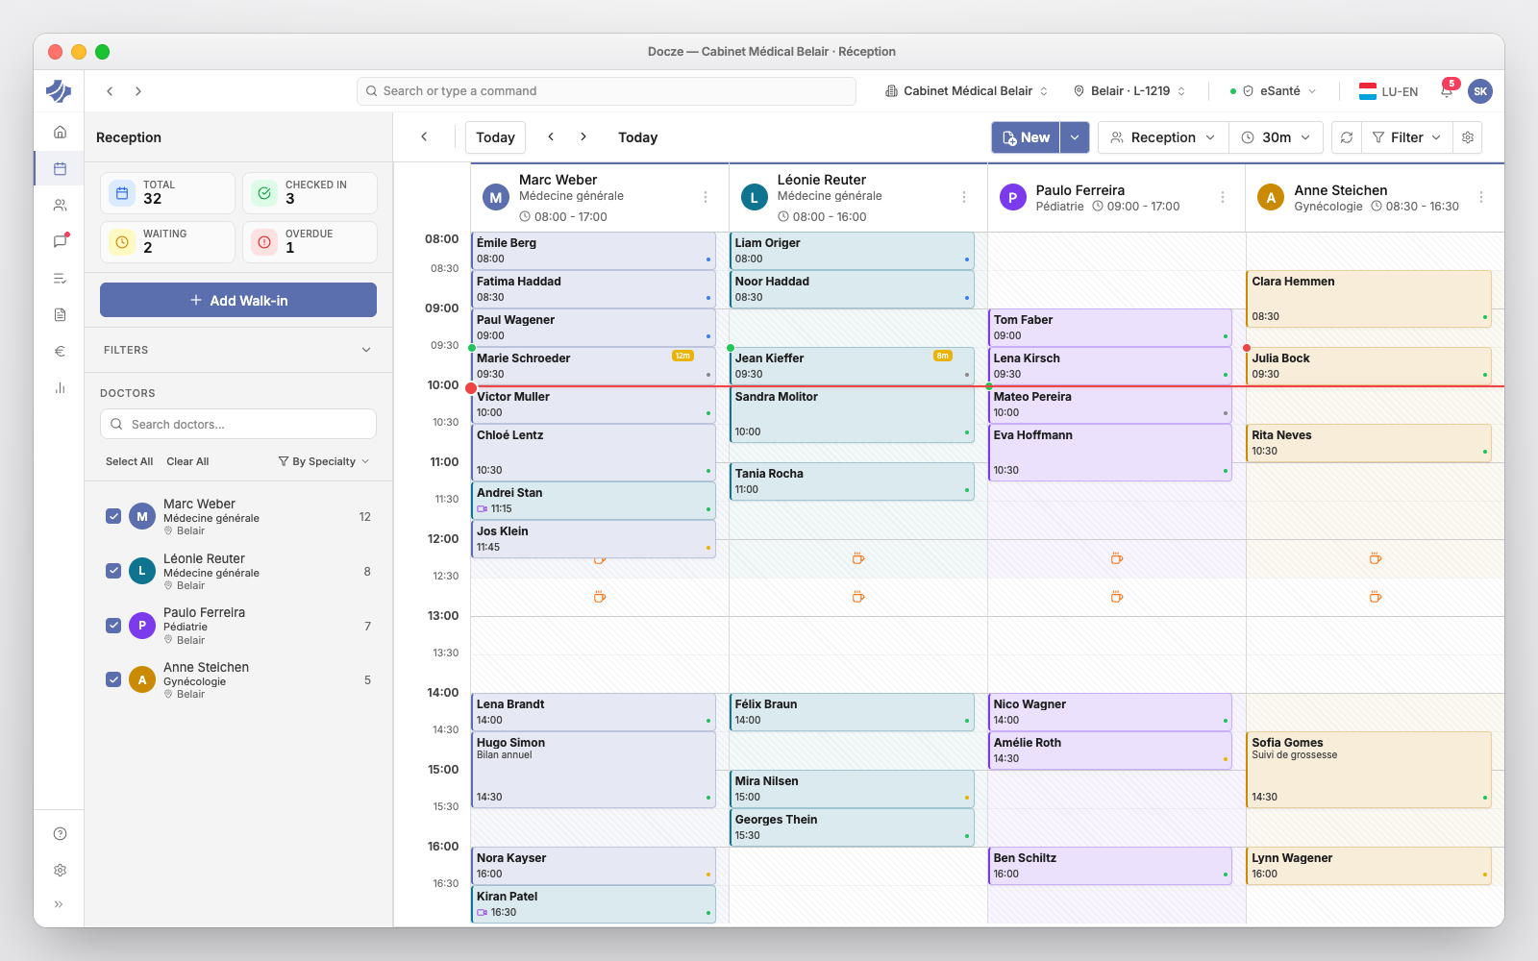Click the New appointment button
1538x961 pixels.
(1026, 137)
